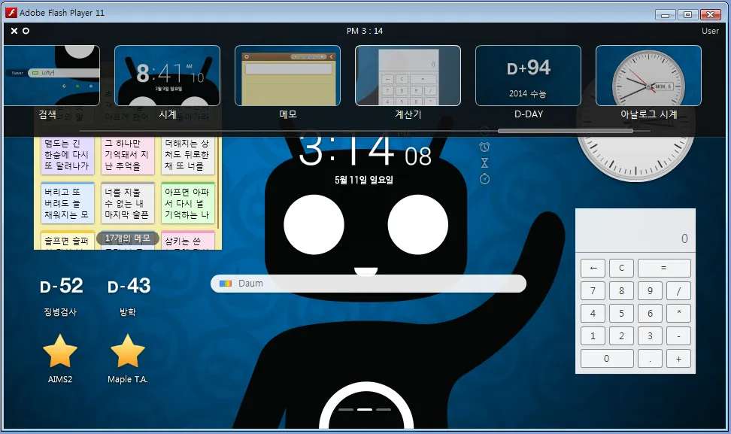
Task: Click the 'PM 3 : 14' top bar time
Action: [365, 31]
